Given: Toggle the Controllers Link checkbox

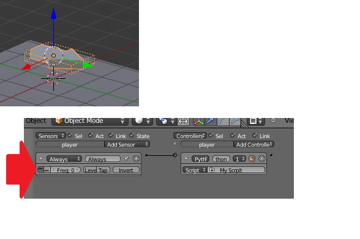Looking at the screenshot, I should coord(255,136).
